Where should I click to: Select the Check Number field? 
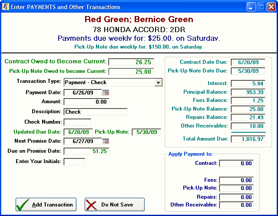[x=77, y=122]
